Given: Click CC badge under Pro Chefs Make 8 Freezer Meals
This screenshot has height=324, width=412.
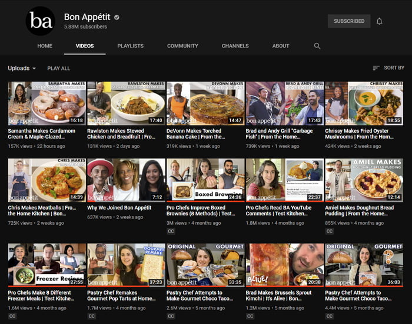Looking at the screenshot, I should 12,316.
